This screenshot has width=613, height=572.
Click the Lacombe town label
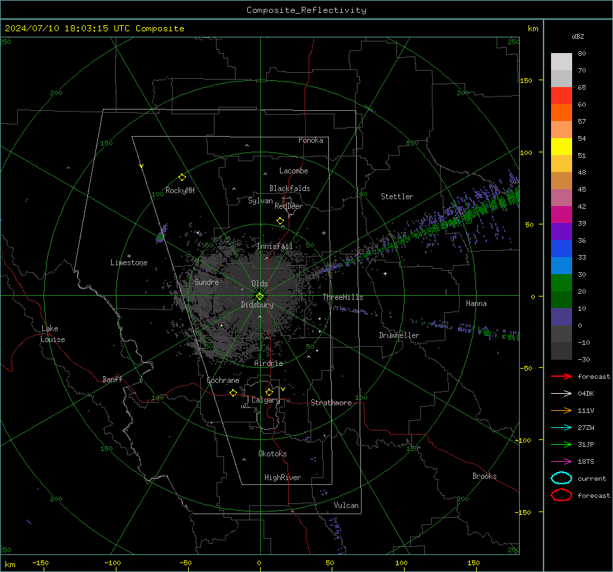point(294,171)
